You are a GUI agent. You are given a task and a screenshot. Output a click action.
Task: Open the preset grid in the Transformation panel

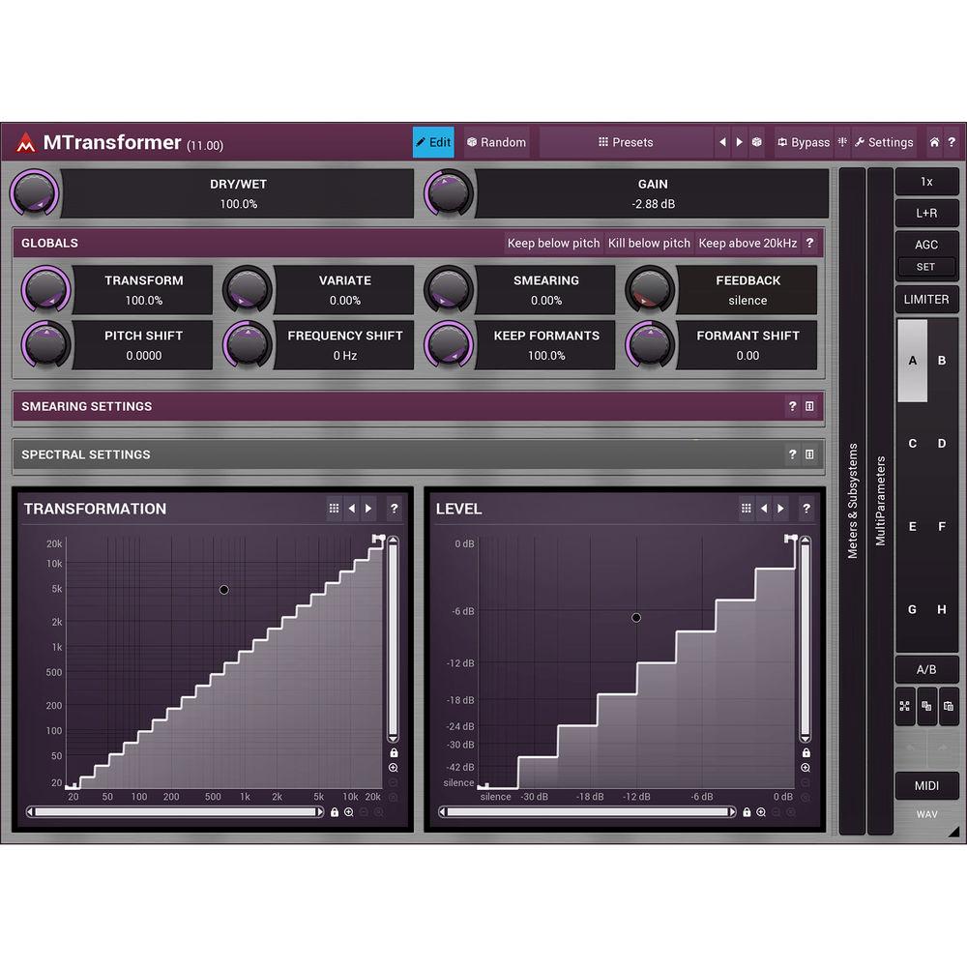(334, 508)
